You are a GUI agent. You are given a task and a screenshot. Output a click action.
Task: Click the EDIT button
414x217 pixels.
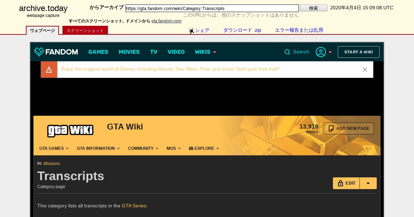346,183
